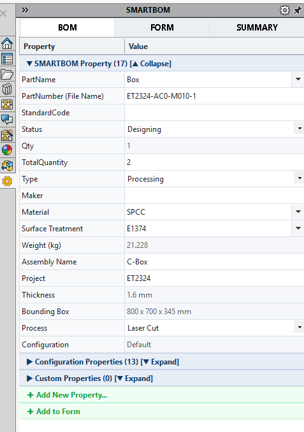Viewport: 304px width, 432px height.
Task: Open the folder icon in sidebar
Action: point(7,75)
